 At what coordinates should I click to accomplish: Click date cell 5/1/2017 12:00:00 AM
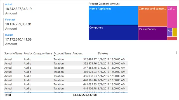point(112,76)
